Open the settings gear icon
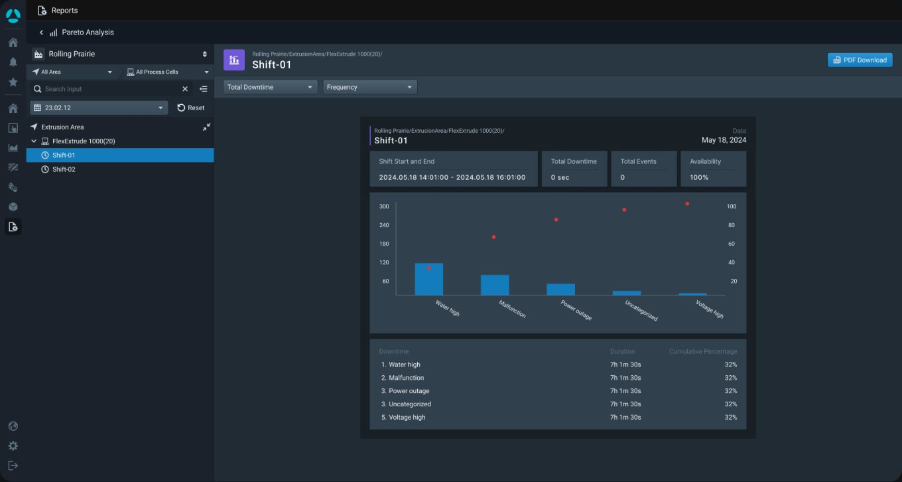Viewport: 902px width, 482px height. click(x=13, y=446)
